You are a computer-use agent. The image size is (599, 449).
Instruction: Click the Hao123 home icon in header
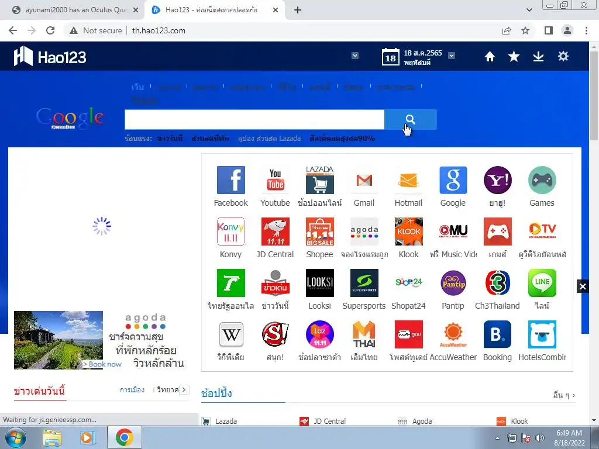click(490, 57)
